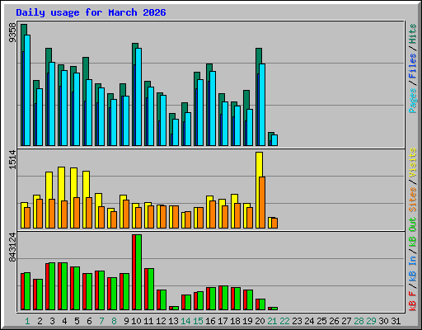This screenshot has width=422, height=330.
Task: Click the tallest cyan files bar for day 1
Action: [27, 90]
